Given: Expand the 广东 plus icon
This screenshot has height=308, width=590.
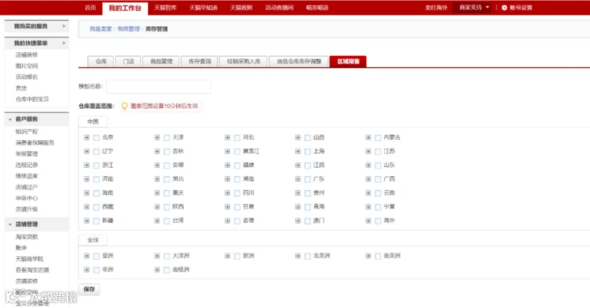Looking at the screenshot, I should coord(298,180).
